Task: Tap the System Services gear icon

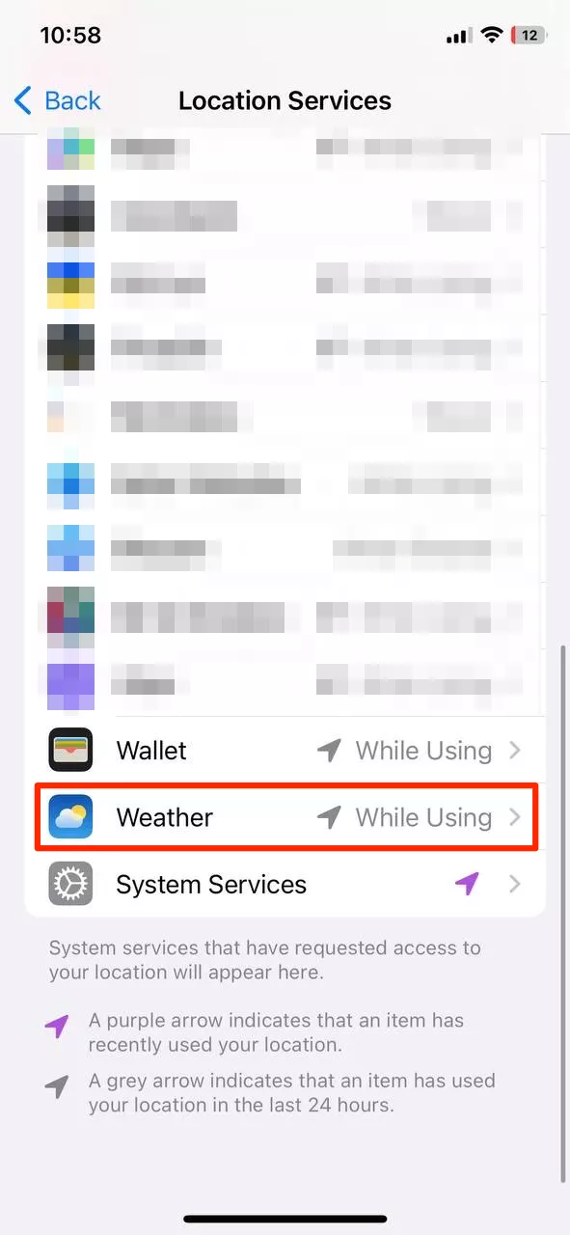Action: tap(70, 884)
